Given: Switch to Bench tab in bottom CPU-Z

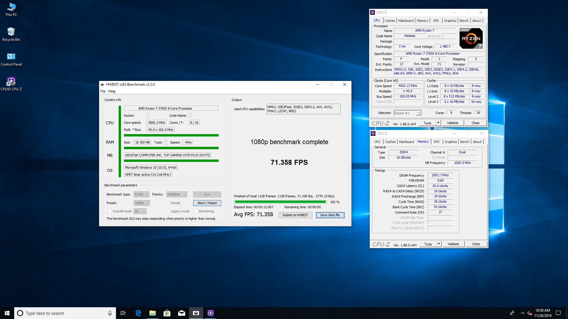Looking at the screenshot, I should click(464, 142).
